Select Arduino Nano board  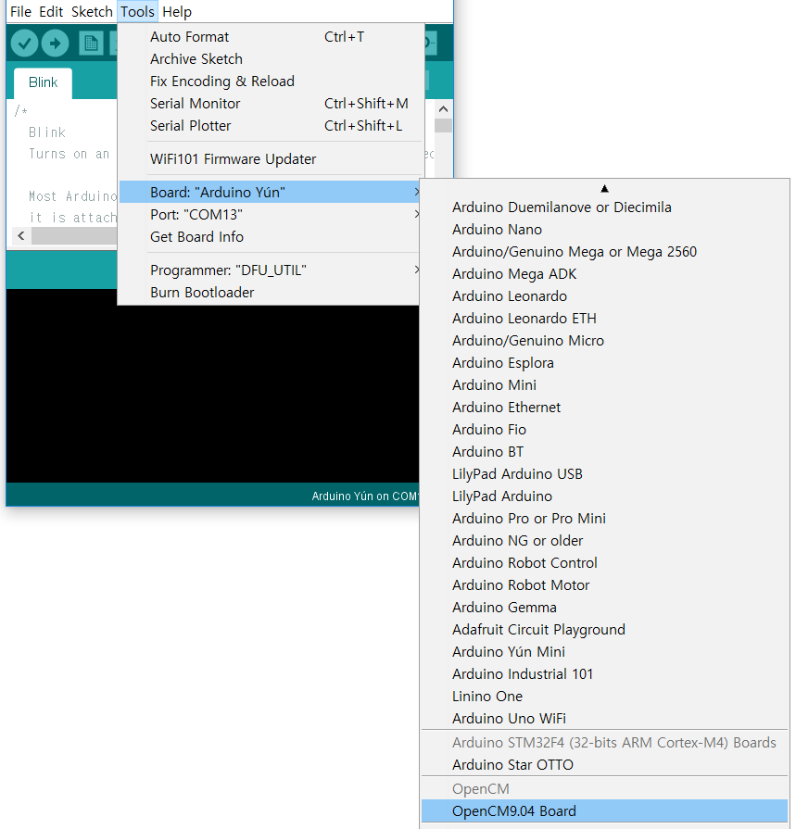(497, 230)
